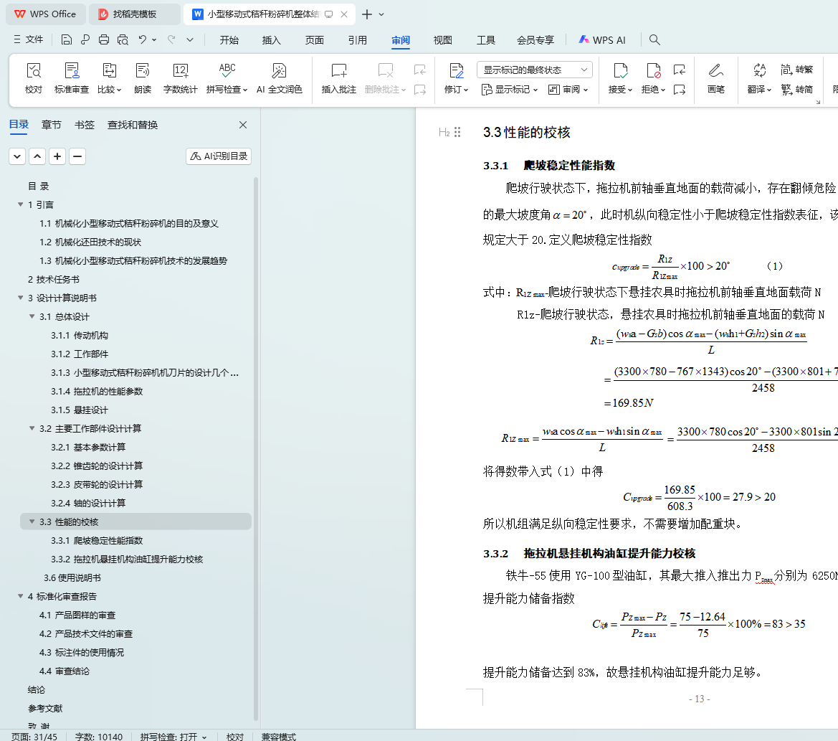Open 标准审查 standard review tool
The width and height of the screenshot is (838, 741).
click(72, 78)
